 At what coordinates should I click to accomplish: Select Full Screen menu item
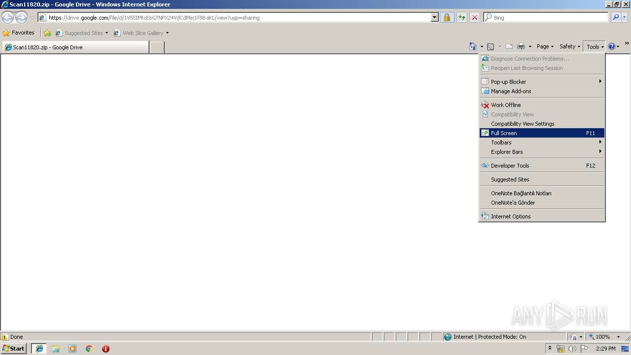pos(542,133)
